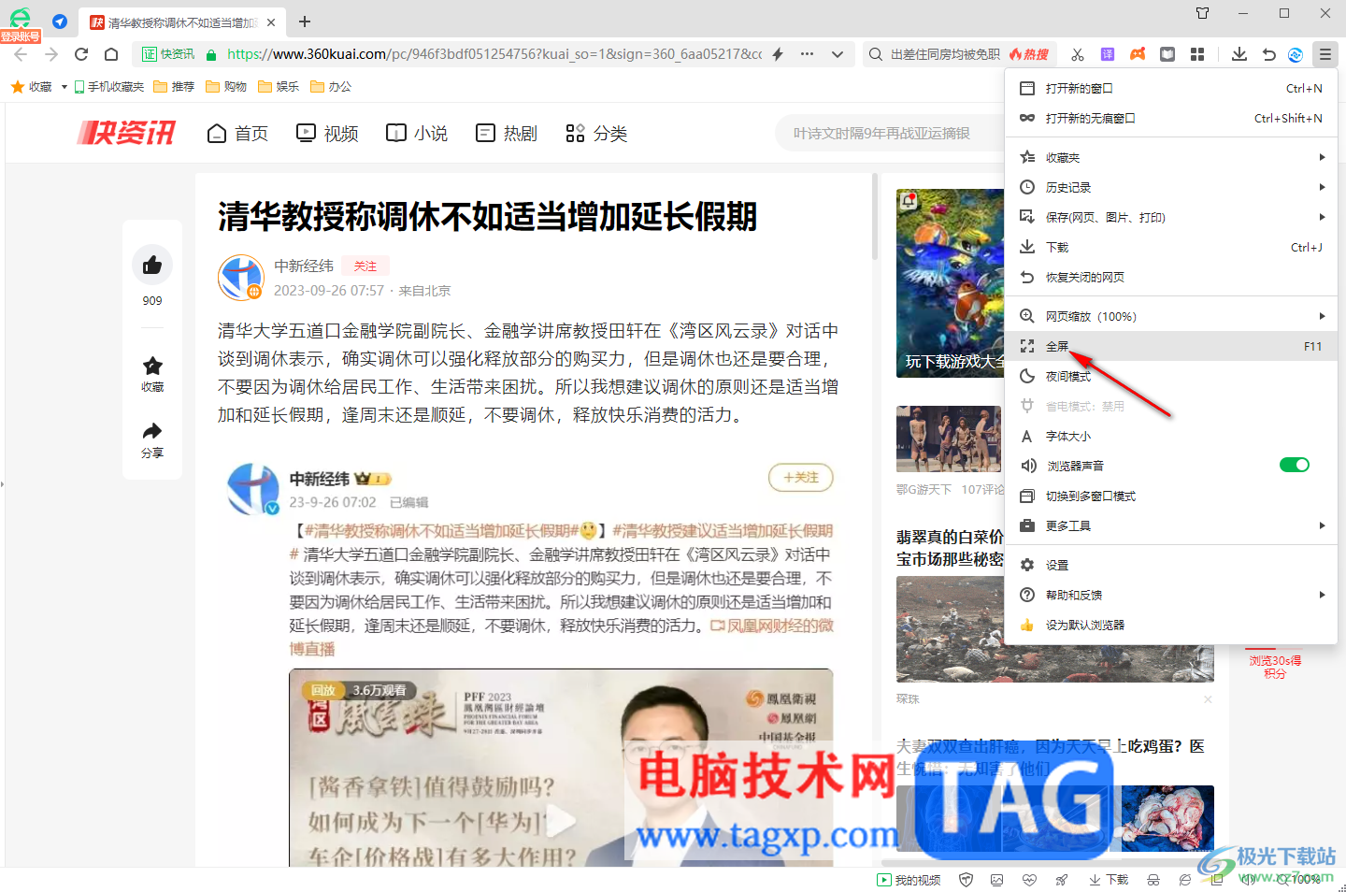Screen dimensions: 1346x892
Task: Choose 设为默认浏览器 in the menu
Action: click(x=1171, y=625)
